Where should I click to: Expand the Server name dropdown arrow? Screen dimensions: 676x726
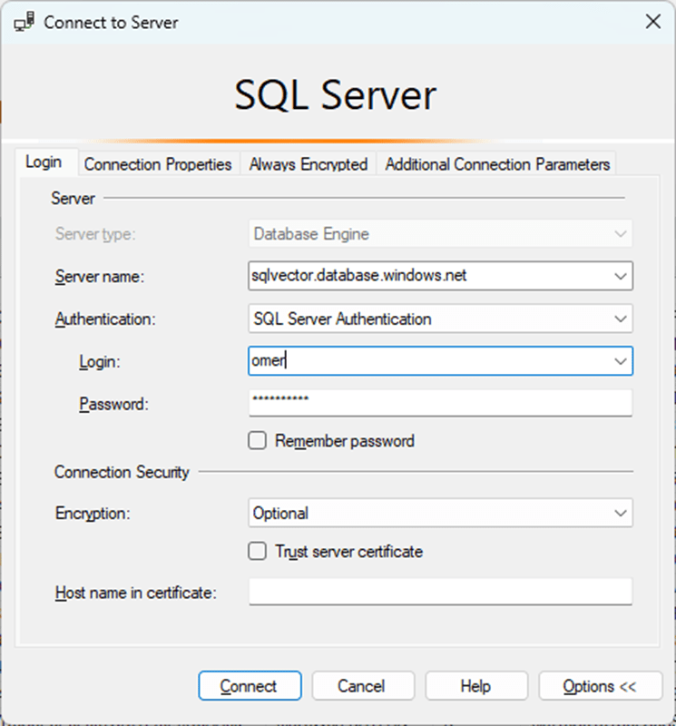(621, 275)
